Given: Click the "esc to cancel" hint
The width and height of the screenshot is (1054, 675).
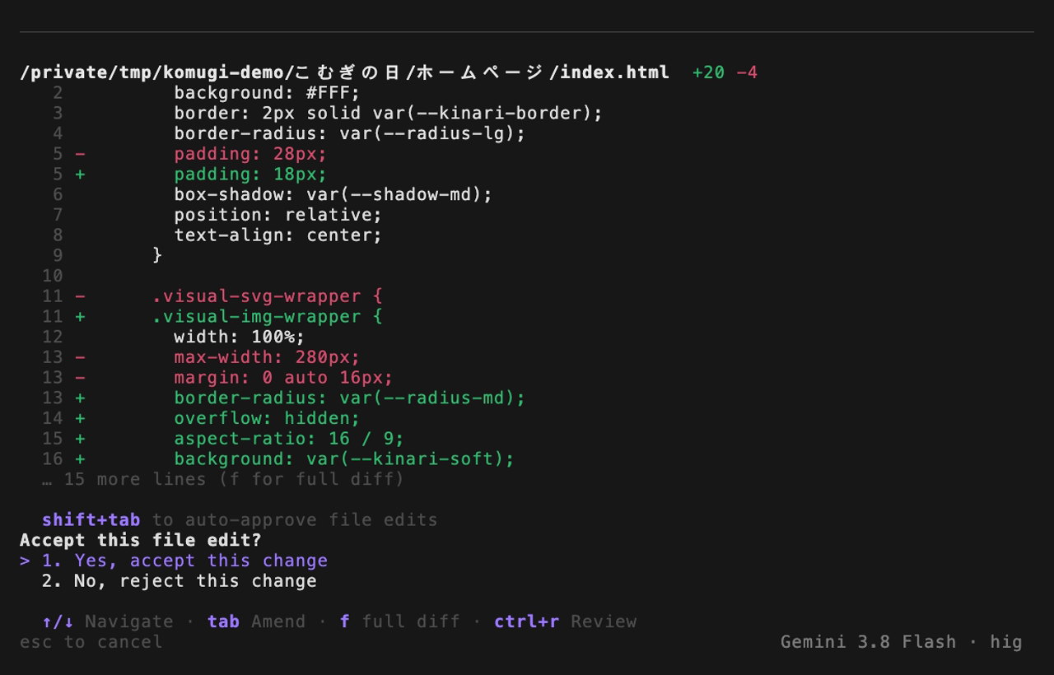Looking at the screenshot, I should pyautogui.click(x=91, y=642).
